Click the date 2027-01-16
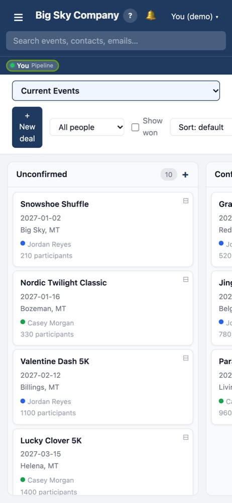232x503 pixels. pyautogui.click(x=40, y=297)
